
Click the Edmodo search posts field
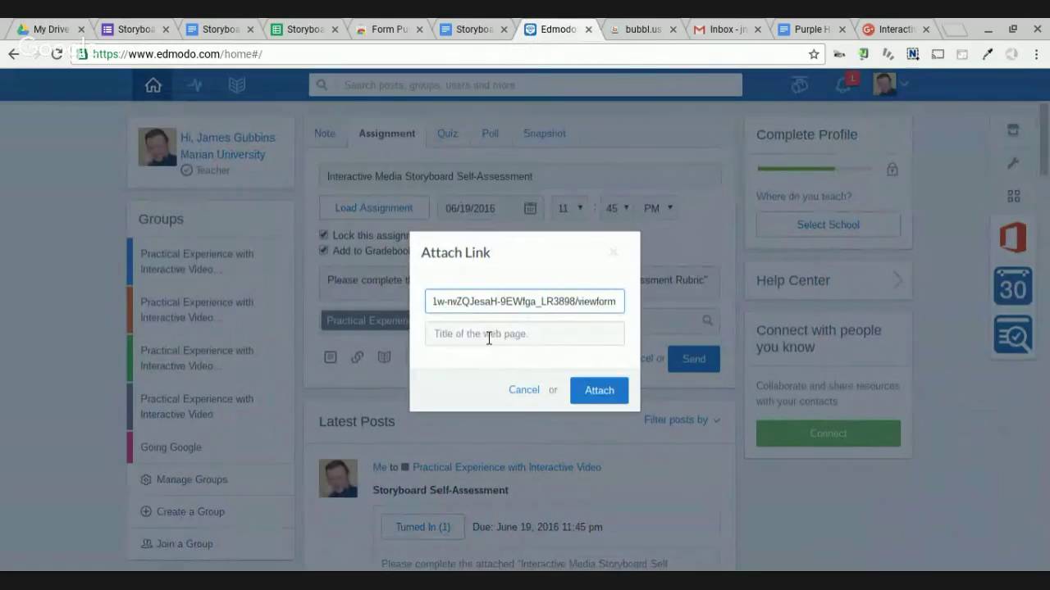[526, 85]
